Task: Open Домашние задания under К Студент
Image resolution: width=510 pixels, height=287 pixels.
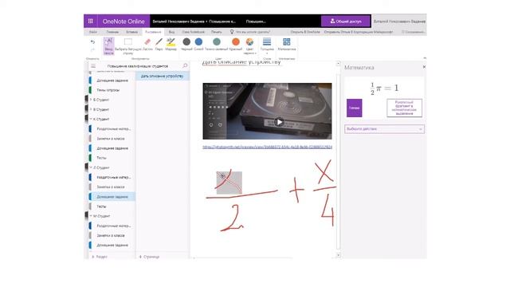Action: tap(112, 148)
